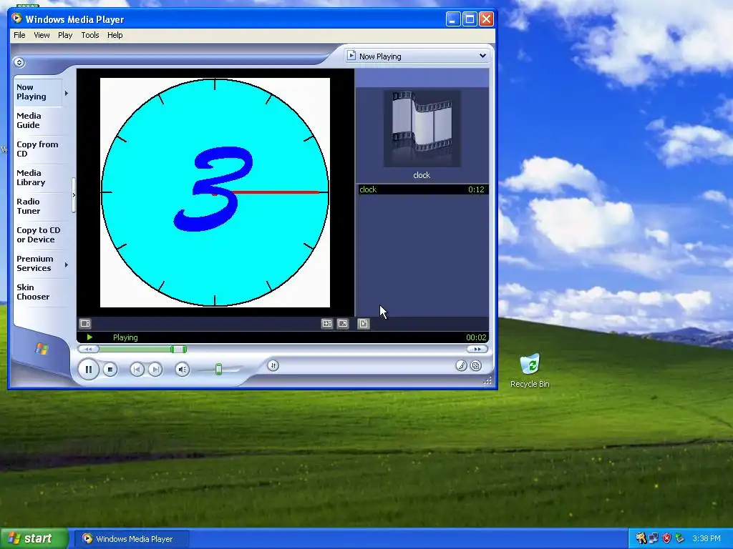
Task: Open the View menu
Action: [x=42, y=35]
